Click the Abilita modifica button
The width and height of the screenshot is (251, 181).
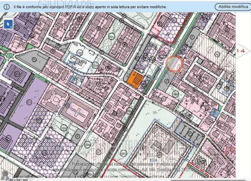(232, 6)
